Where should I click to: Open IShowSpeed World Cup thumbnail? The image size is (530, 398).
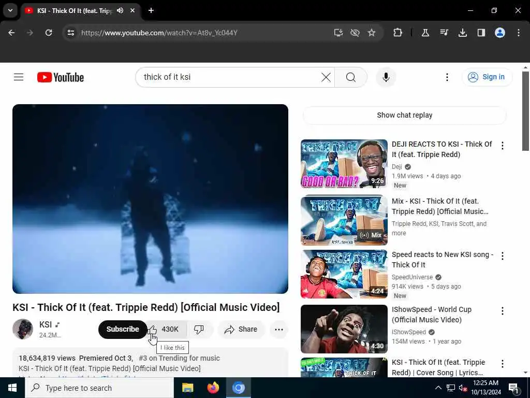click(344, 329)
